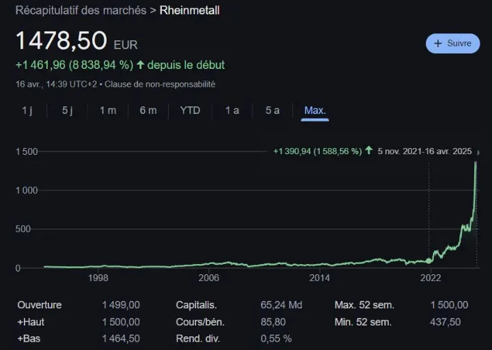Click the +Bas label
The width and height of the screenshot is (492, 350).
pyautogui.click(x=29, y=338)
